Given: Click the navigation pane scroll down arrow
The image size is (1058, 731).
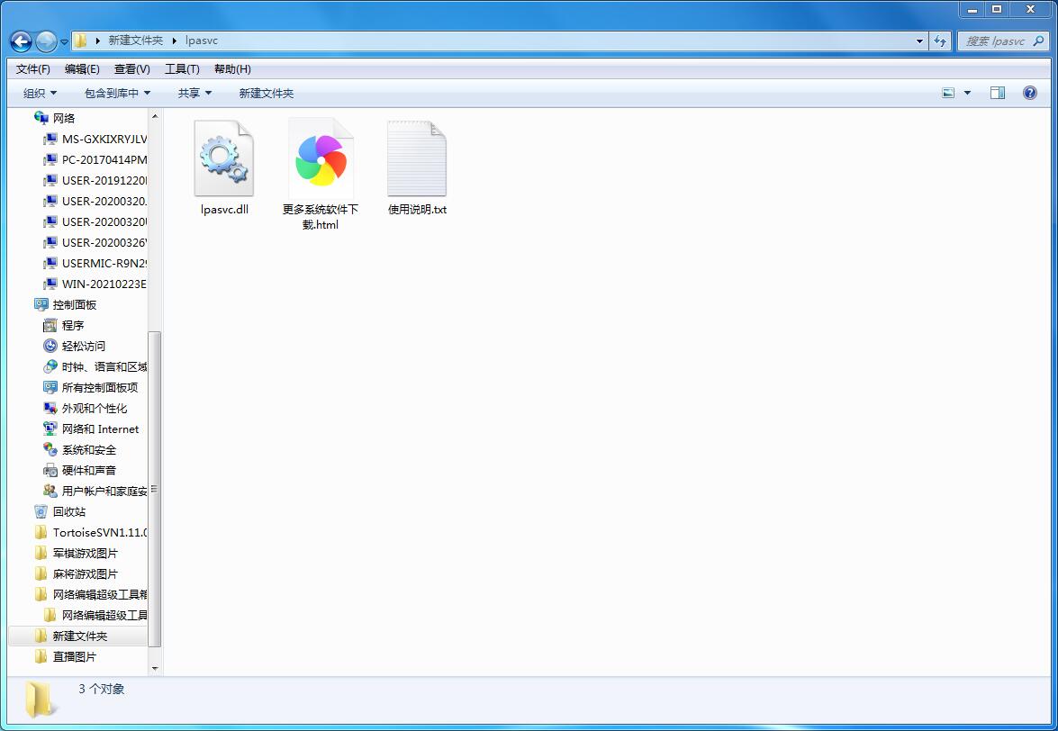Looking at the screenshot, I should pos(155,668).
